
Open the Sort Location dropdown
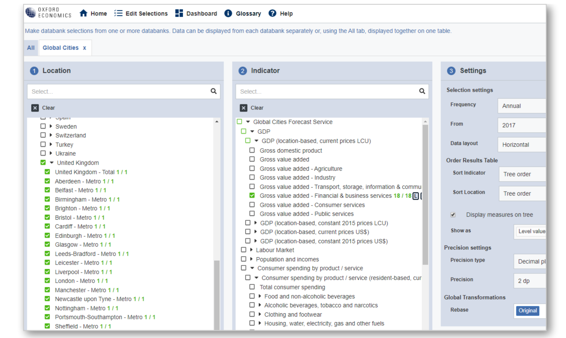pyautogui.click(x=522, y=194)
